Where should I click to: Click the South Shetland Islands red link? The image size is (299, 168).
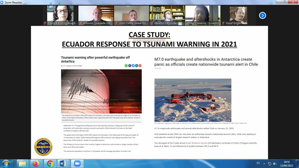click(x=196, y=143)
